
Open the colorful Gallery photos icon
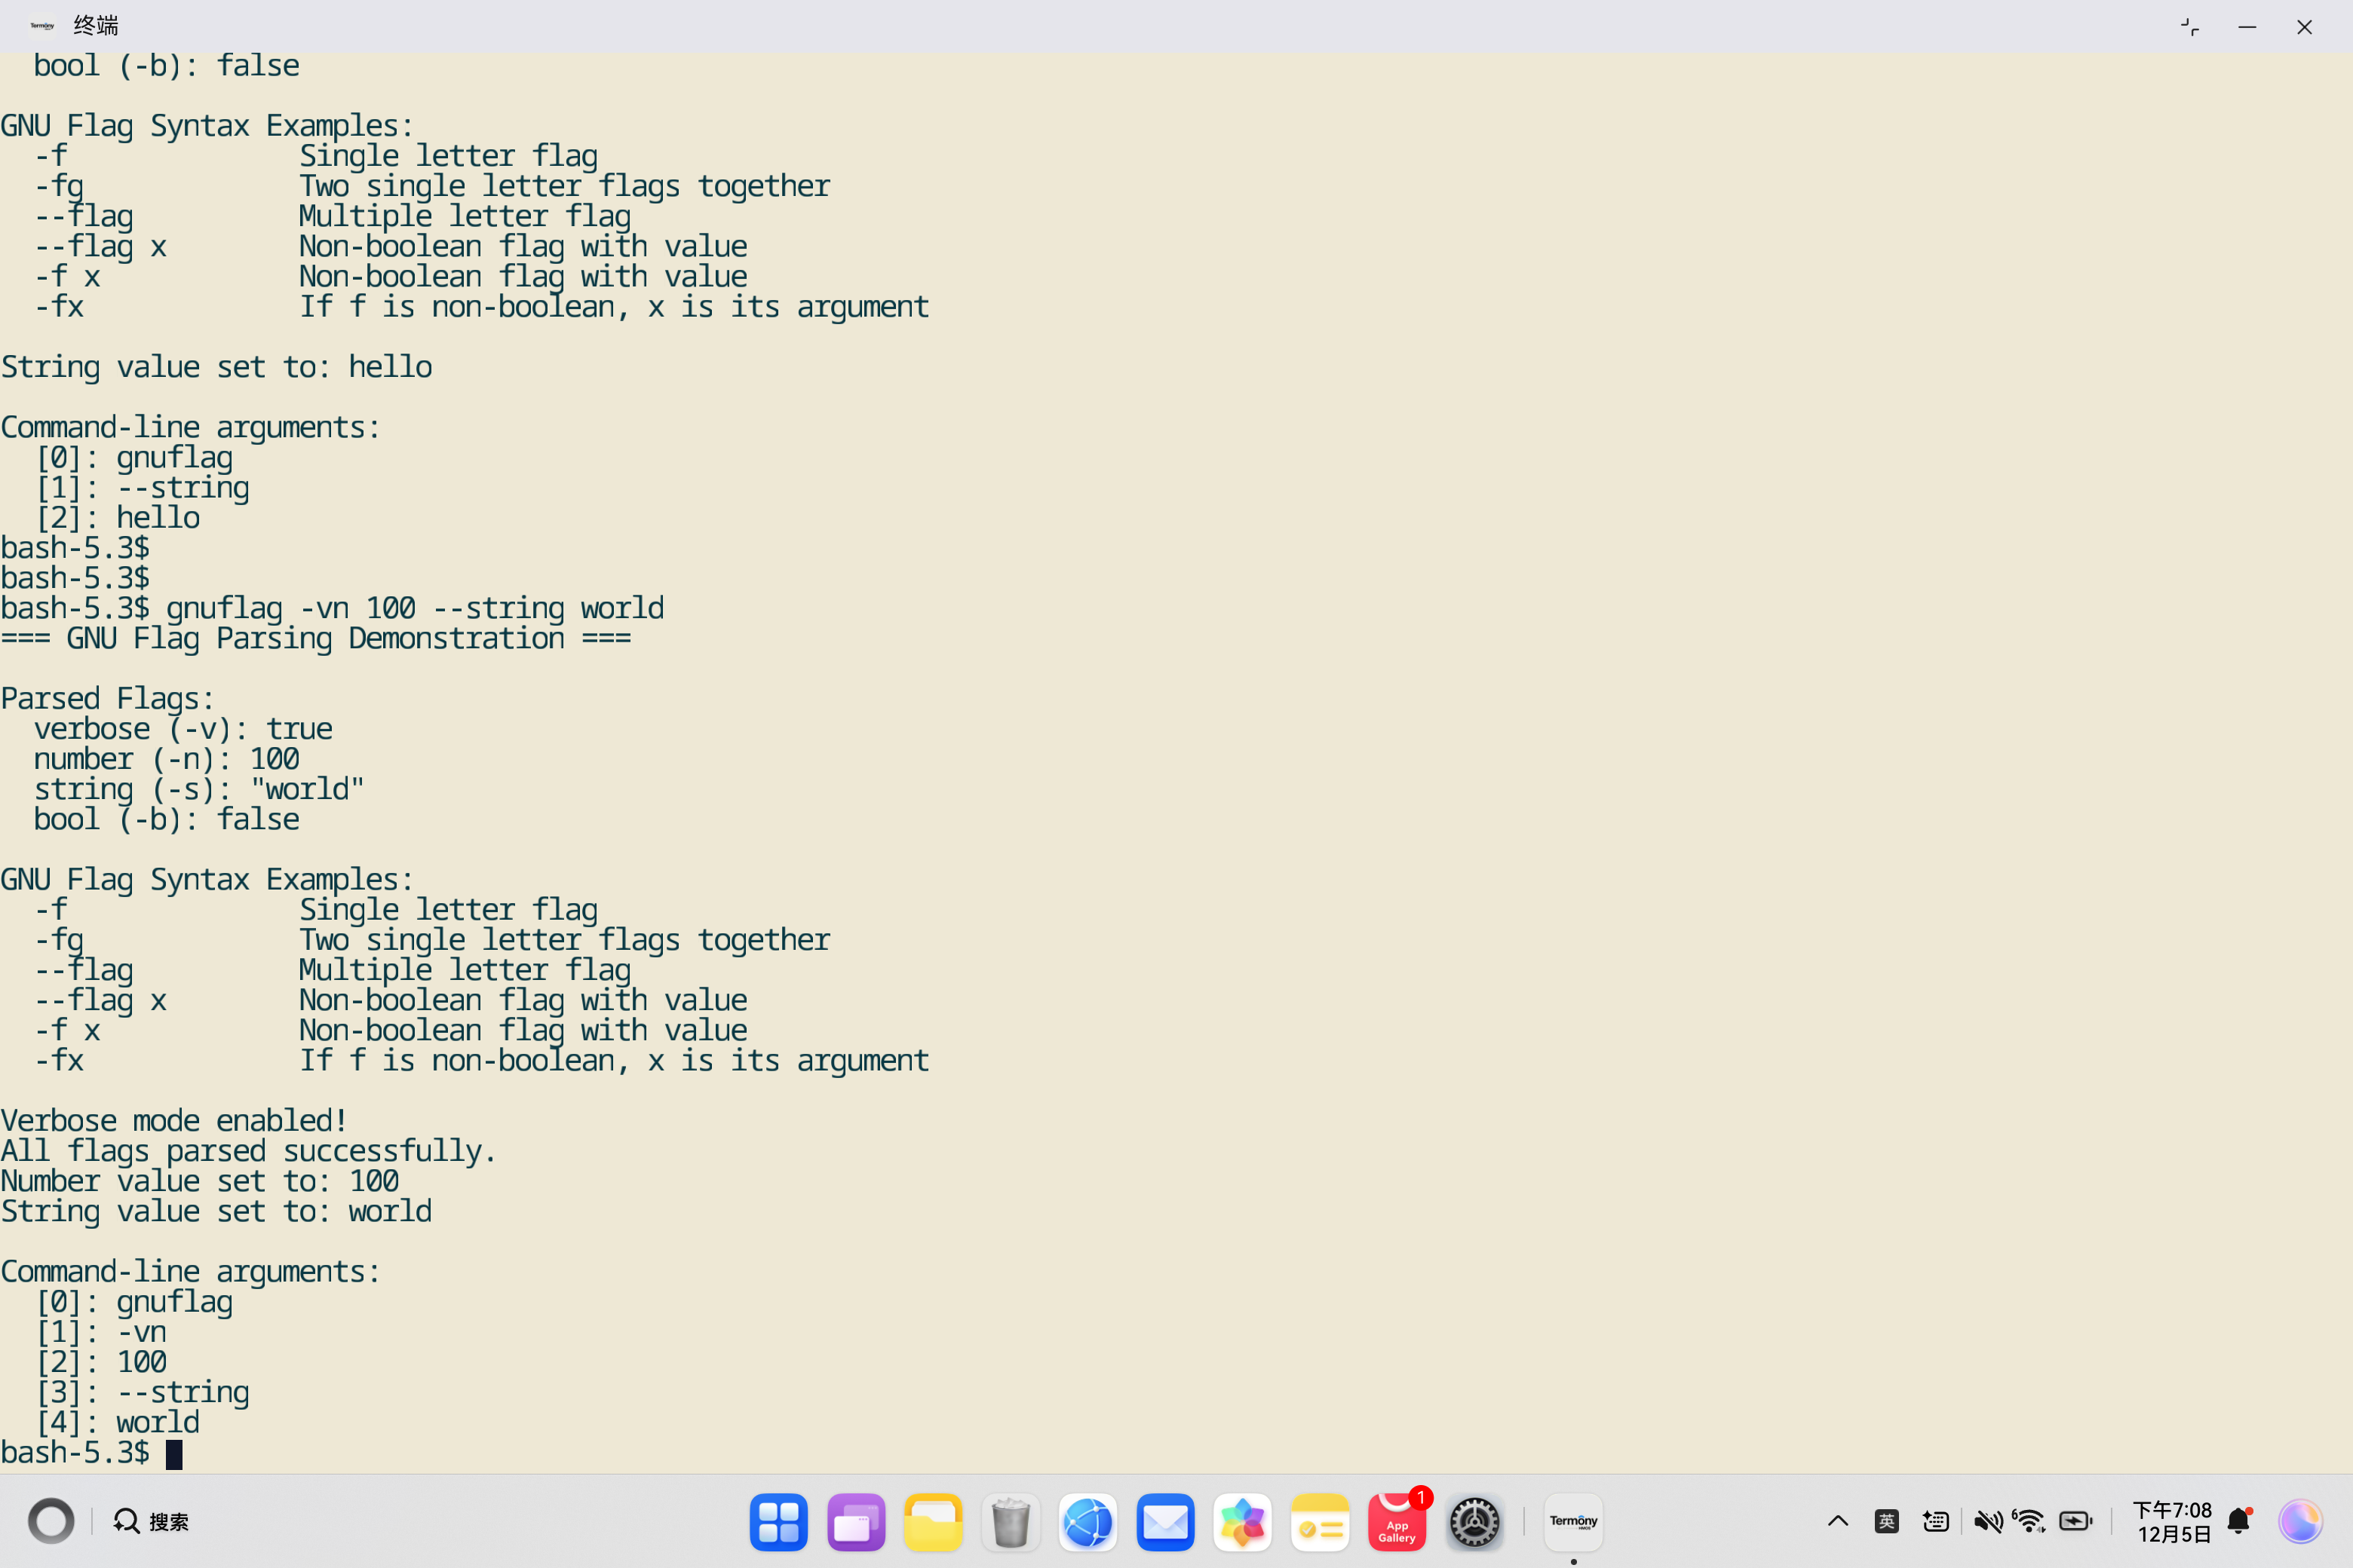pyautogui.click(x=1241, y=1522)
